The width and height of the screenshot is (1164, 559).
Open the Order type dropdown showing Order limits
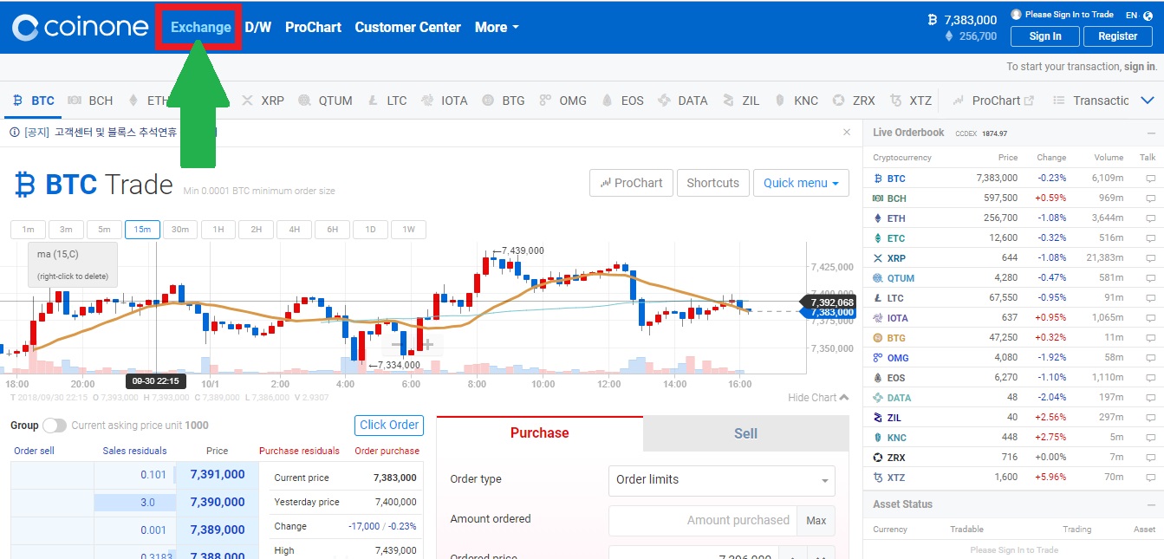(x=722, y=480)
